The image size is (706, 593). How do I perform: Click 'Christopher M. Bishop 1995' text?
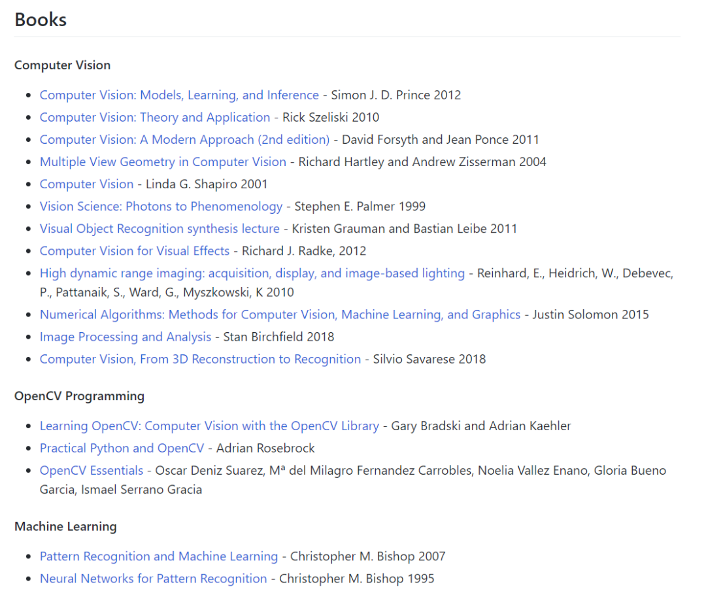pyautogui.click(x=357, y=579)
